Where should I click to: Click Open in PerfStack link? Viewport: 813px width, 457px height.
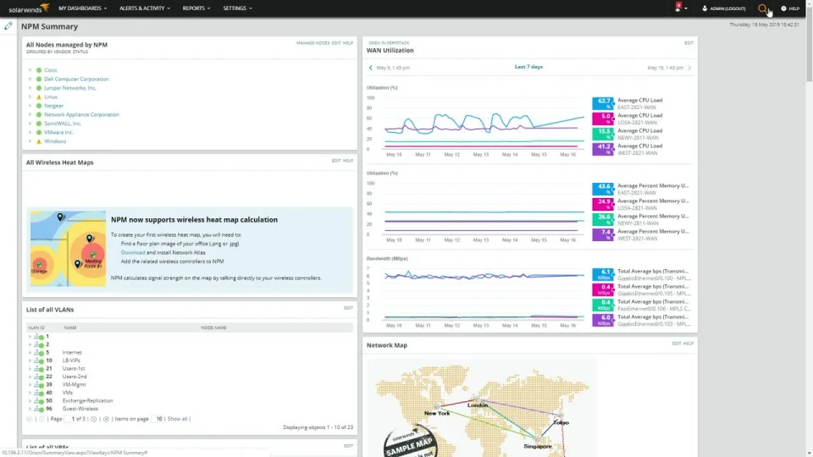[389, 43]
